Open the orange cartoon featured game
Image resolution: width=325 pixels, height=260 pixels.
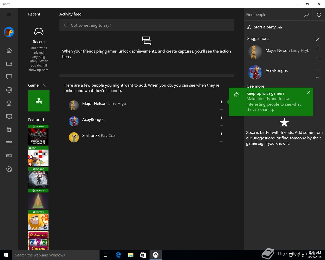(x=38, y=220)
